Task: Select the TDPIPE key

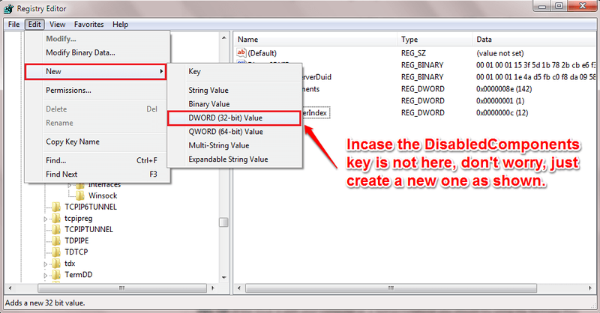Action: [76, 241]
